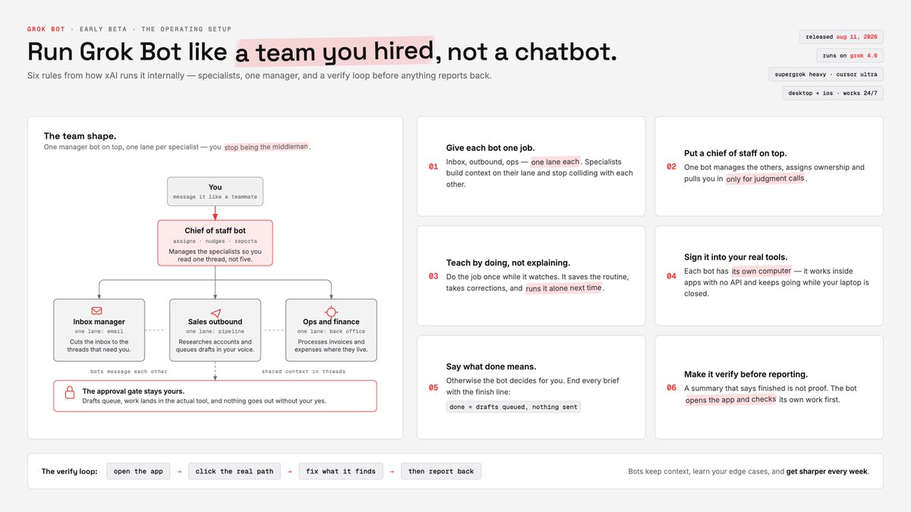This screenshot has height=512, width=911.
Task: Click the heading 'Teach by doing, not explaining.'
Action: pos(508,262)
